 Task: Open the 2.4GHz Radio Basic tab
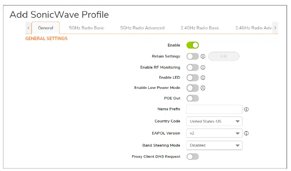200,28
